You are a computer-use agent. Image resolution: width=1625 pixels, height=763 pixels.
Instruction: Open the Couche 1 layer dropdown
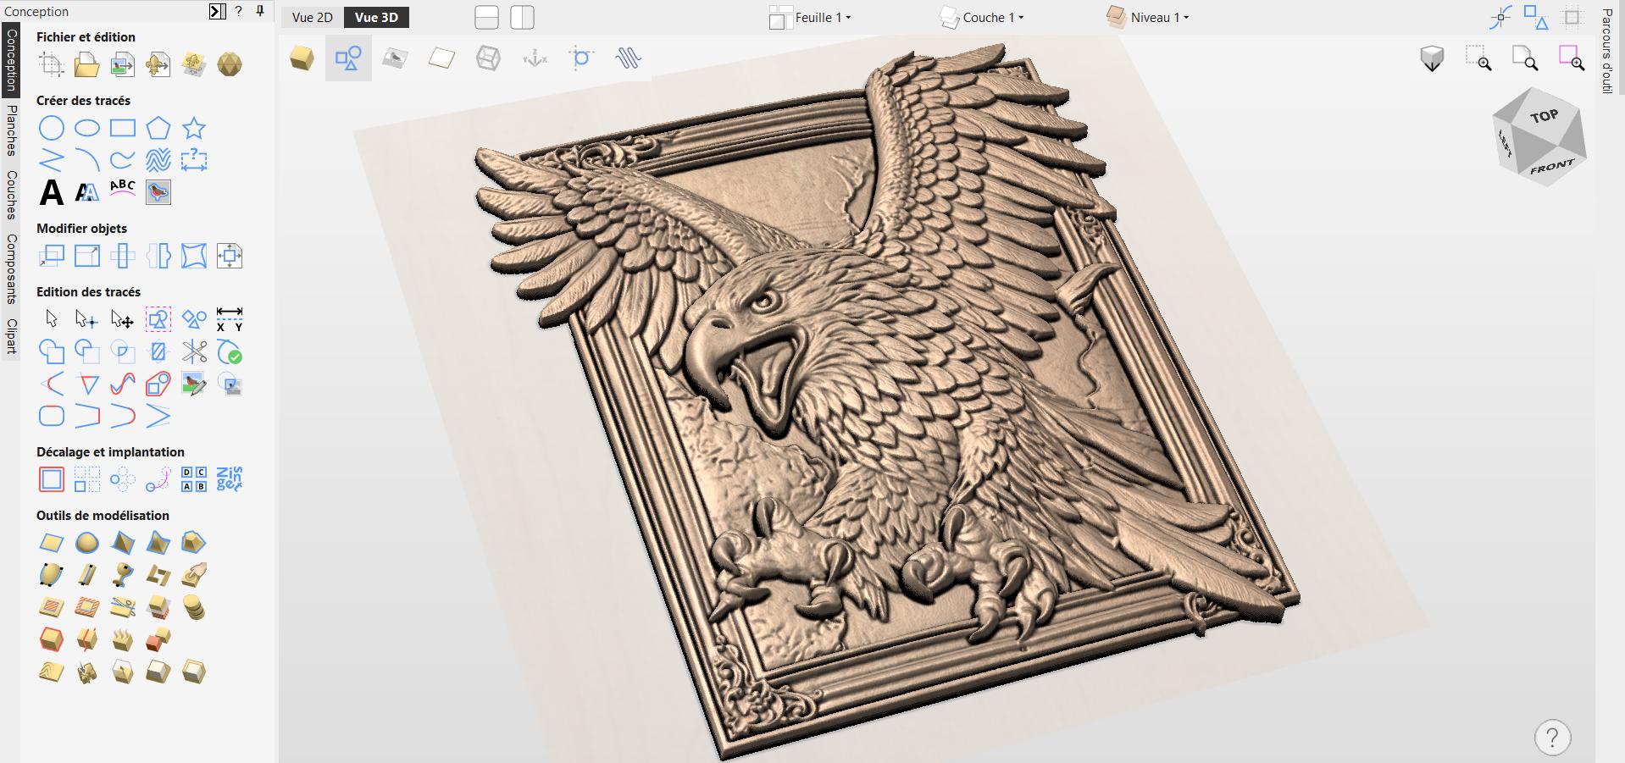coord(983,17)
